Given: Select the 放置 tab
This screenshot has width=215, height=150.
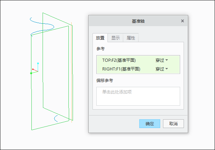Looking at the screenshot, I should click(x=100, y=38).
